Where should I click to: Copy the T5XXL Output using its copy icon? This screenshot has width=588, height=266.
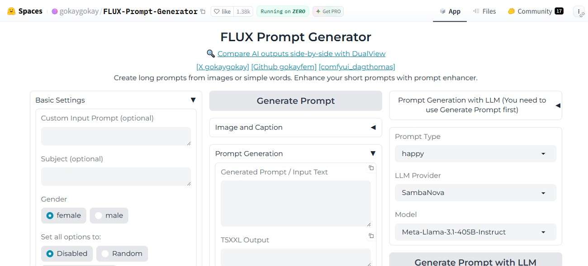click(x=371, y=236)
